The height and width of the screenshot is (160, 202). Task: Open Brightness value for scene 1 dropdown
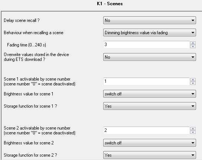tap(150, 94)
